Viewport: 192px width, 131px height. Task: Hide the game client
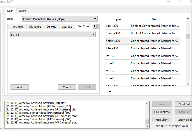pyautogui.click(x=162, y=120)
